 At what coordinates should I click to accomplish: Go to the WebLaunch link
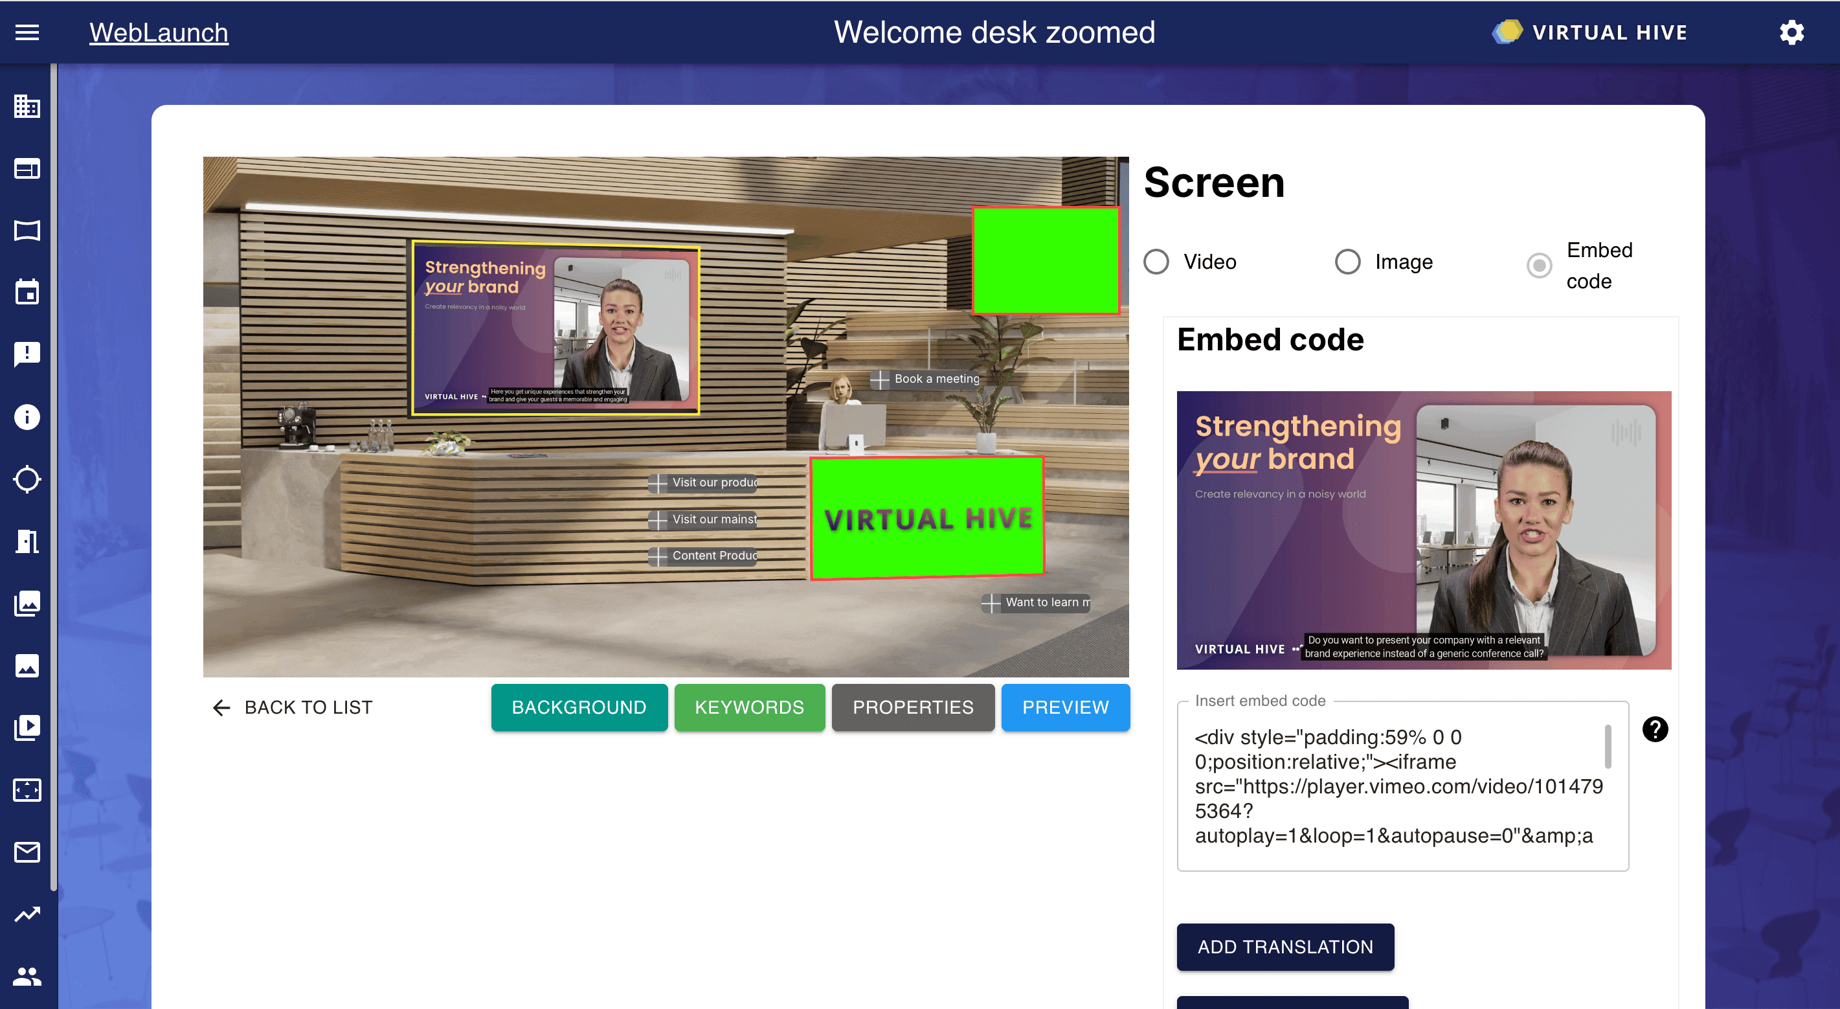pos(159,32)
